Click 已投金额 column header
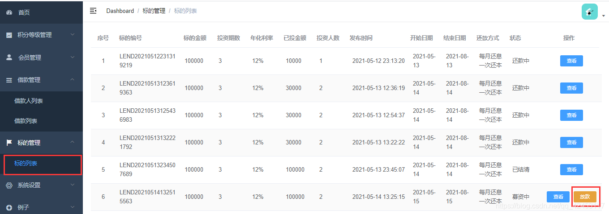The width and height of the screenshot is (609, 214). 295,38
